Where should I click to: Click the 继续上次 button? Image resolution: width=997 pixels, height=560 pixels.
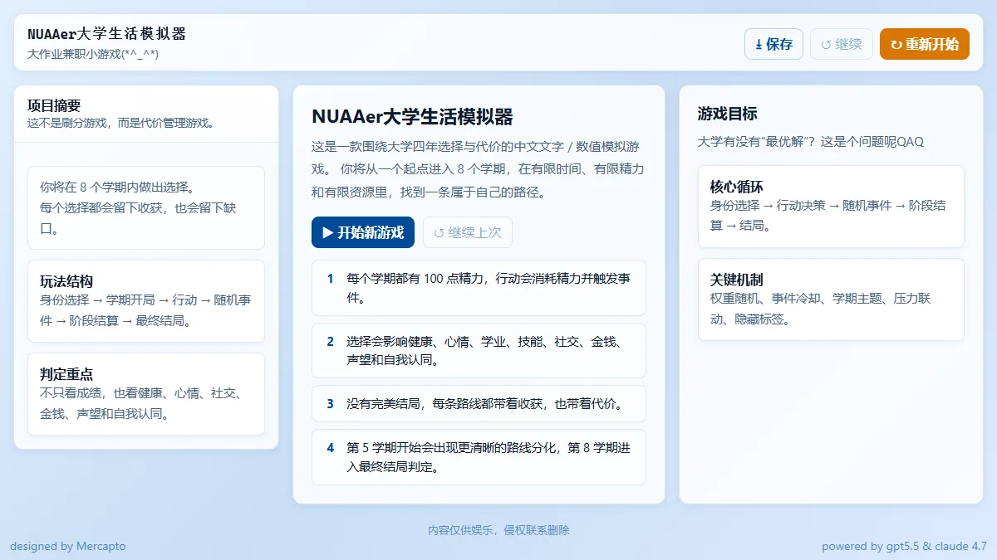coord(468,232)
